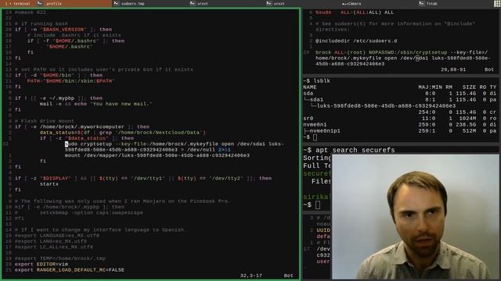501x281 pixels.
Task: Select the '1 terminal' workspace label
Action: (17, 3)
